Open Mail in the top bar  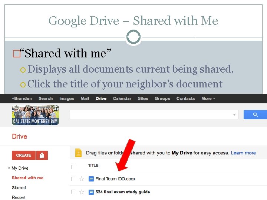pyautogui.click(x=85, y=99)
